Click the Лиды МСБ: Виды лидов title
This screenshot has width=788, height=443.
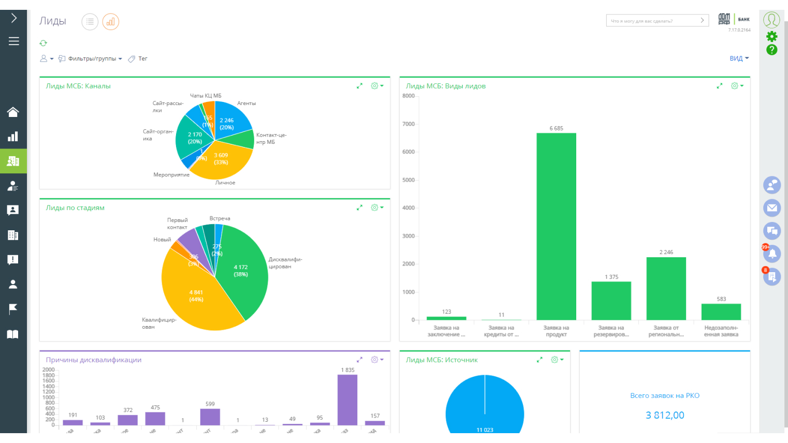[x=446, y=86]
